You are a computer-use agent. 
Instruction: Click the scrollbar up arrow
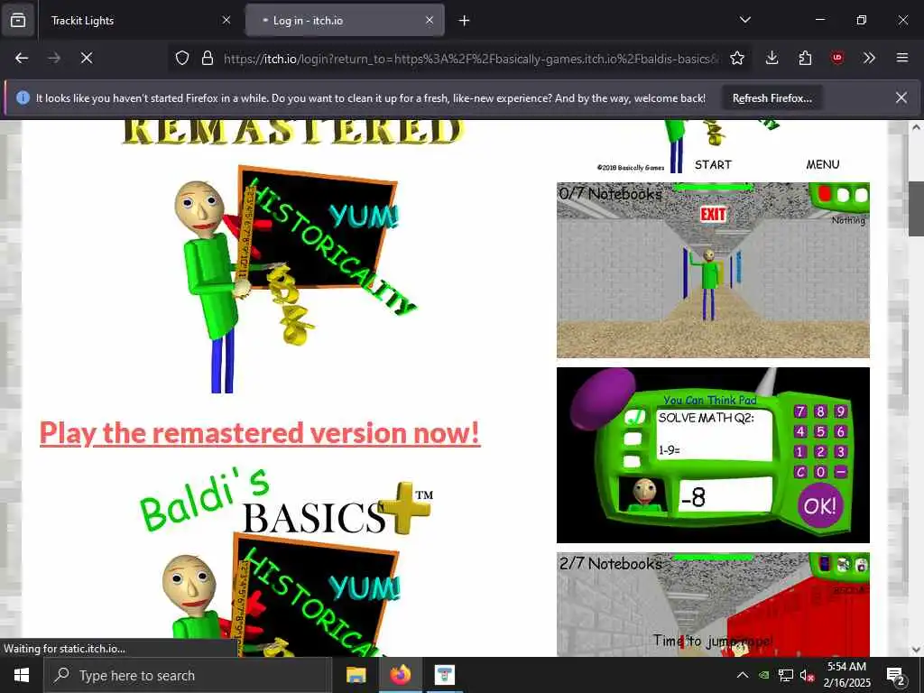(x=917, y=127)
